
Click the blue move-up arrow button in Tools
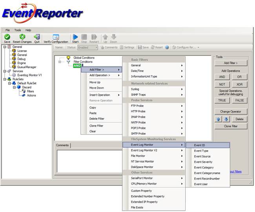point(219,119)
